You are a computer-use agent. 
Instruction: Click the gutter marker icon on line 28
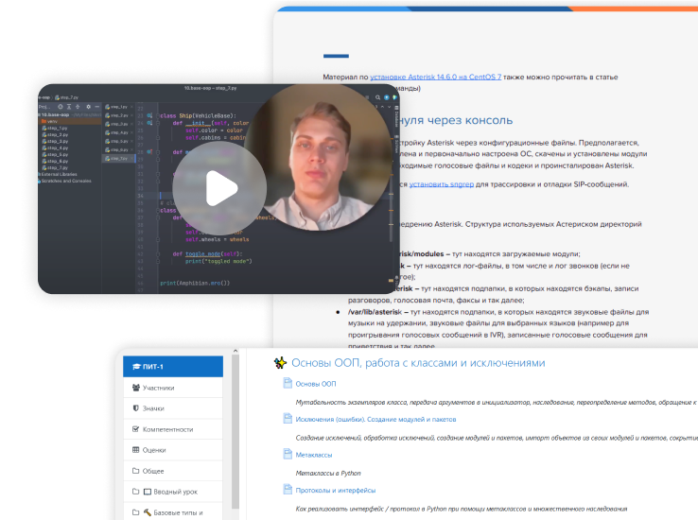[149, 152]
